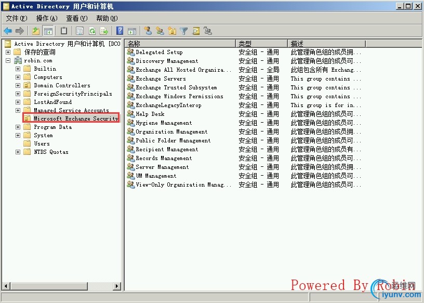Open filter options via the funnel icon
The width and height of the screenshot is (424, 303).
(184, 31)
